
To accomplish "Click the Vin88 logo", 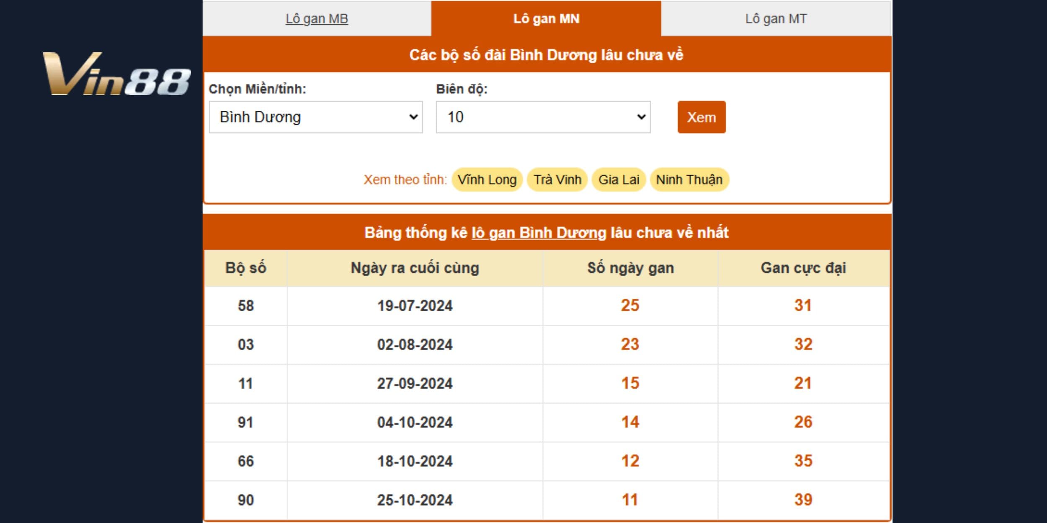I will click(x=117, y=74).
